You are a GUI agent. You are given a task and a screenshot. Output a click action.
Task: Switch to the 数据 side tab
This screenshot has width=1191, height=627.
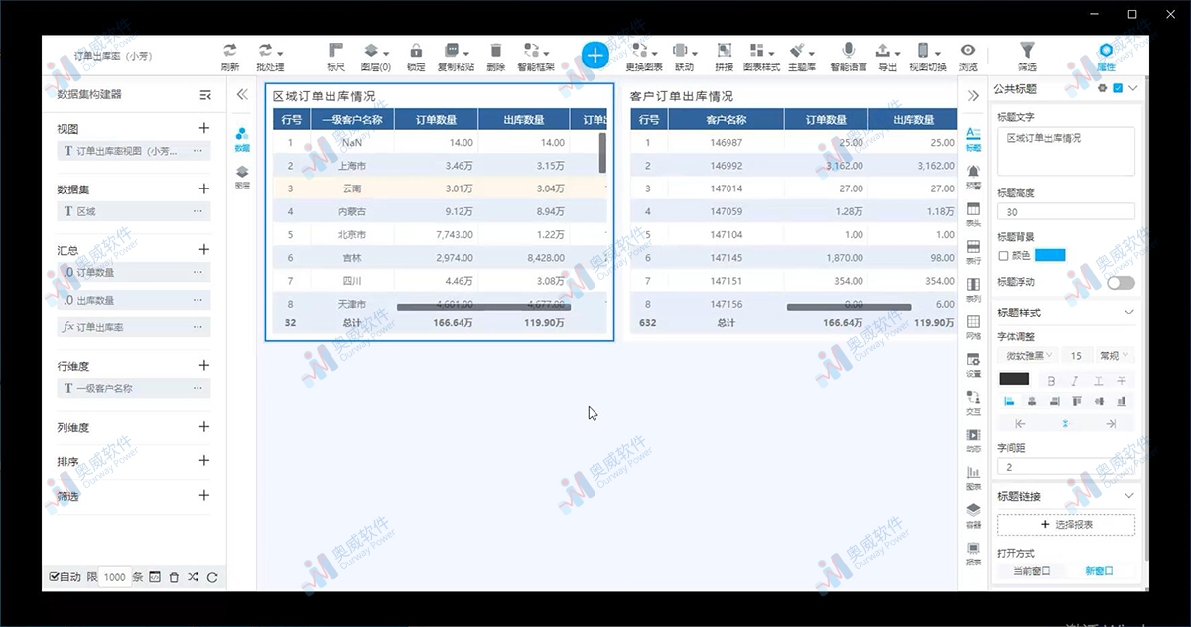pyautogui.click(x=242, y=139)
